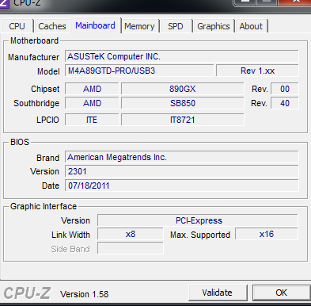Click the PCI-Express version field
311x306 pixels.
(x=198, y=220)
